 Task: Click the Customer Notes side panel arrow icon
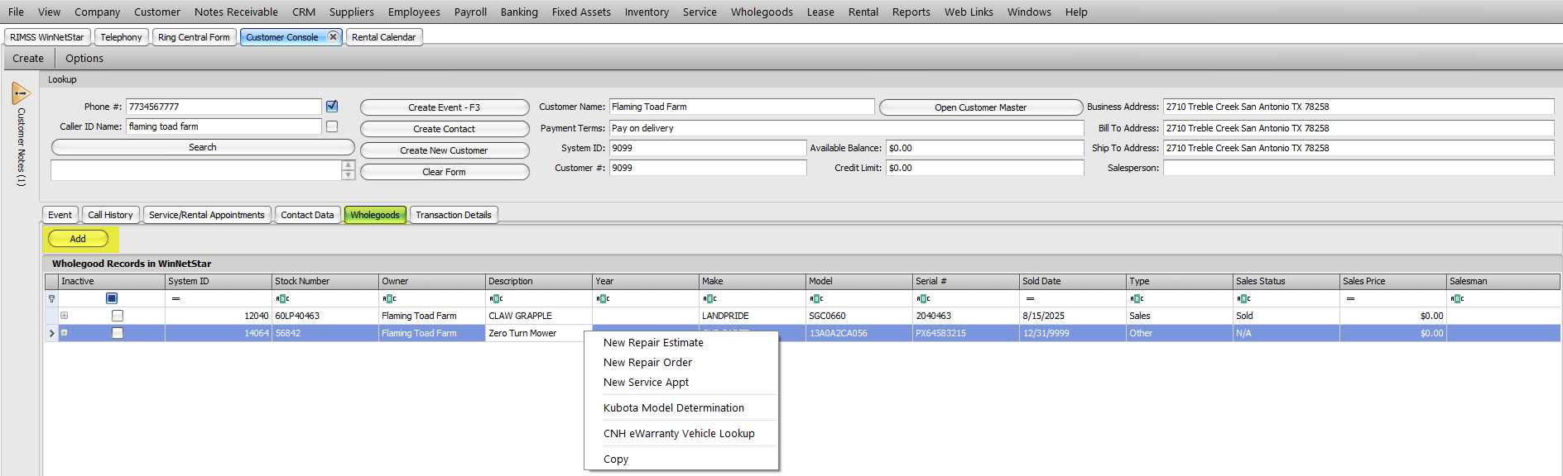21,93
